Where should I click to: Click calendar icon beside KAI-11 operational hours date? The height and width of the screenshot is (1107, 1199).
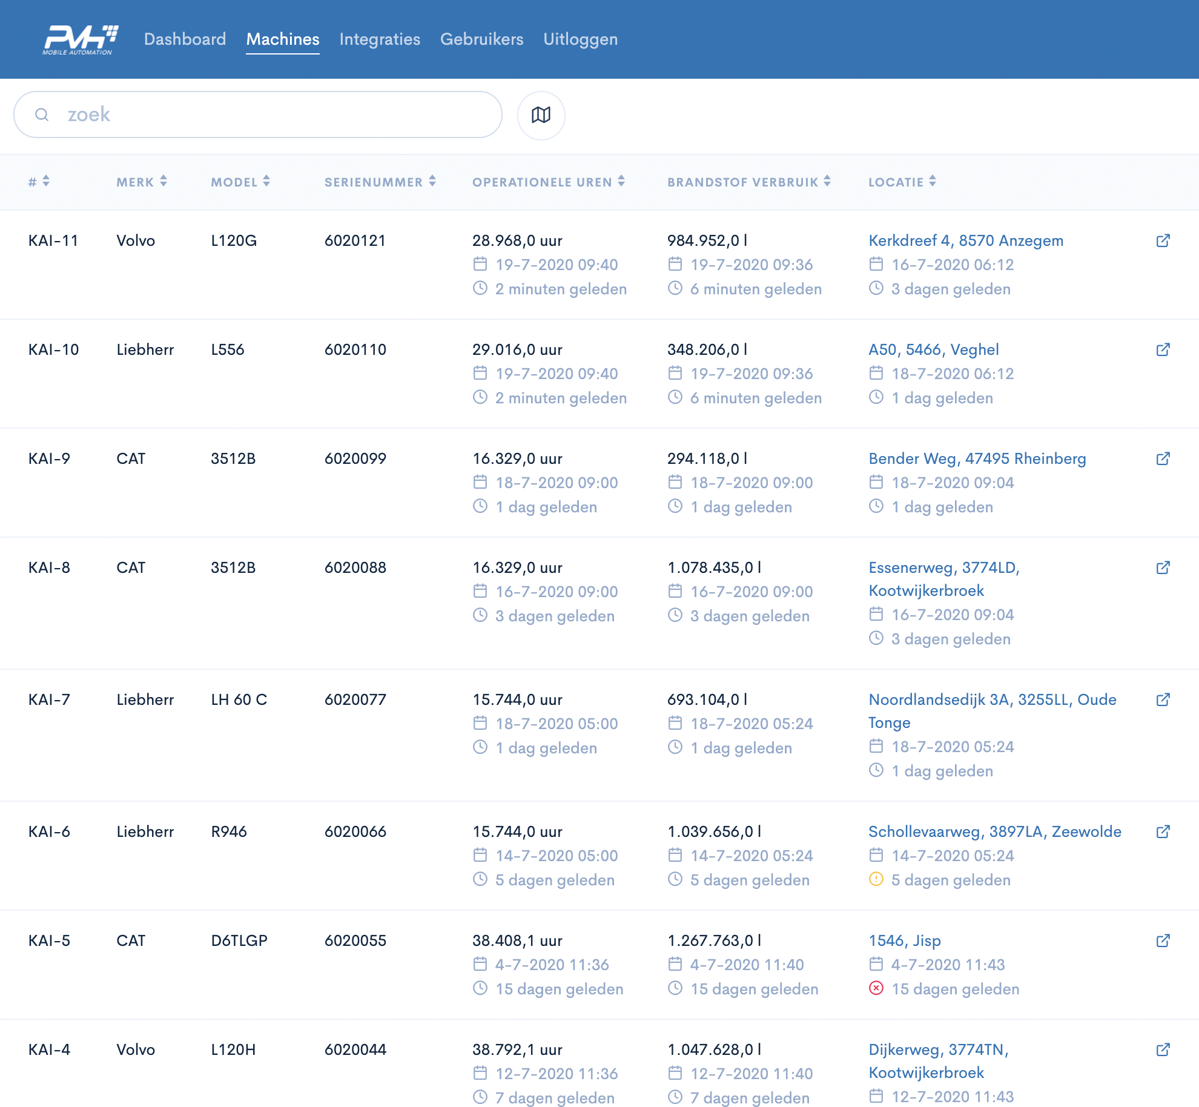pos(480,264)
